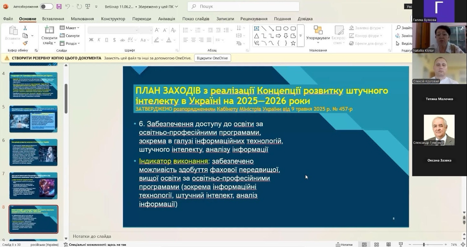Open the Буфер обміну dialog launcher
The image size is (467, 247).
point(36,50)
